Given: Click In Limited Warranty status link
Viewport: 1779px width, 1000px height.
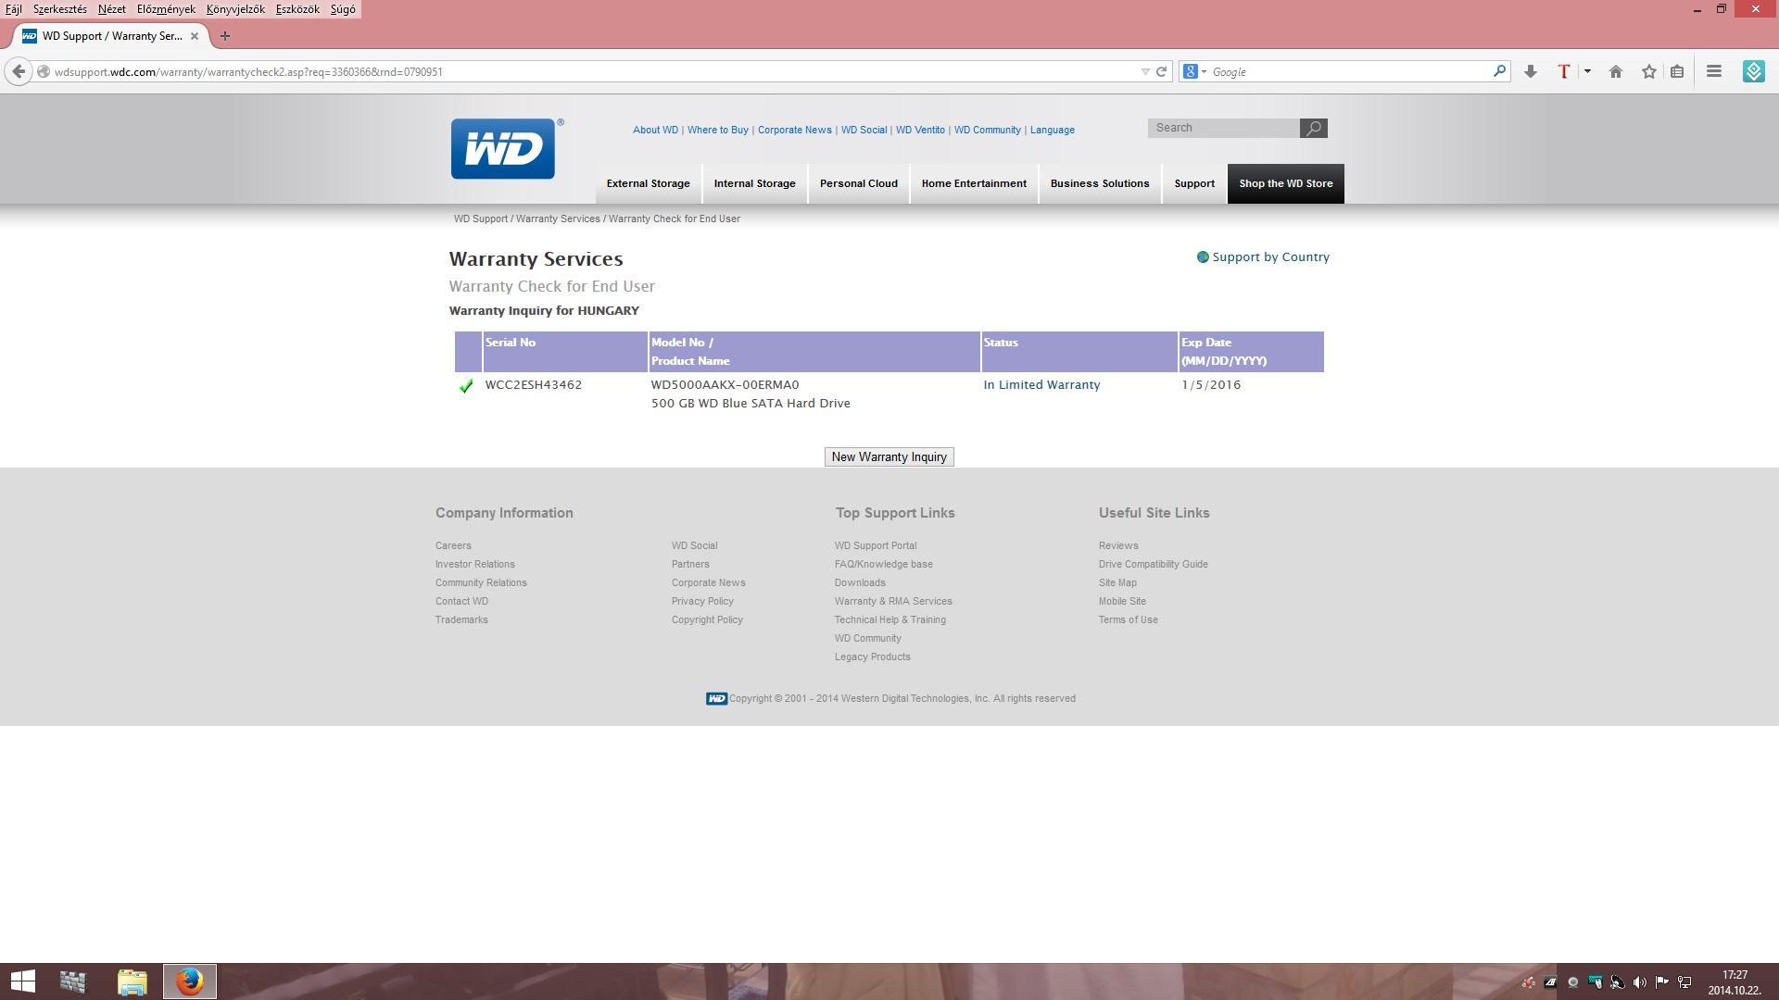Looking at the screenshot, I should click(x=1041, y=385).
